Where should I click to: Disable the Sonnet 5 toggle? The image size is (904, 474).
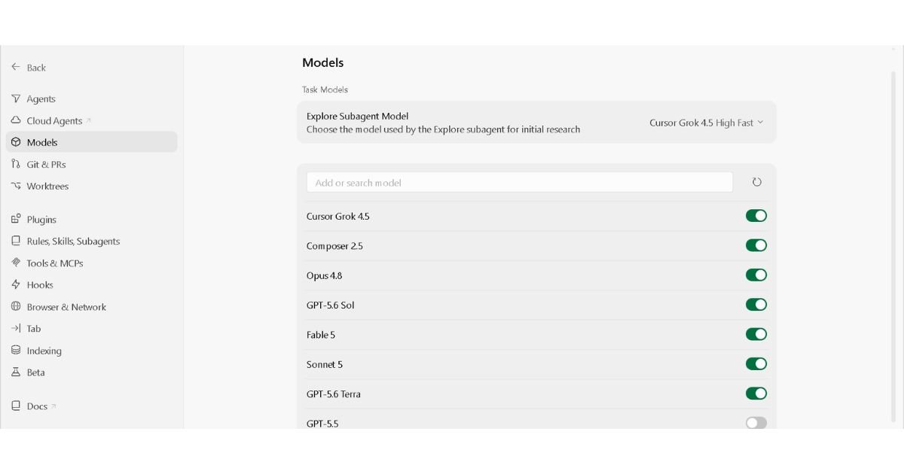pos(756,364)
